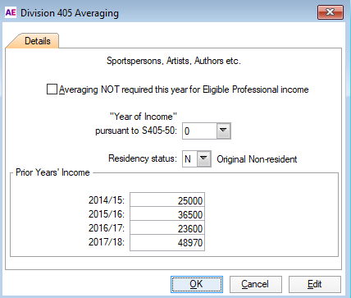Click the Prior Years' Income group label
This screenshot has height=298, width=351.
tap(52, 172)
